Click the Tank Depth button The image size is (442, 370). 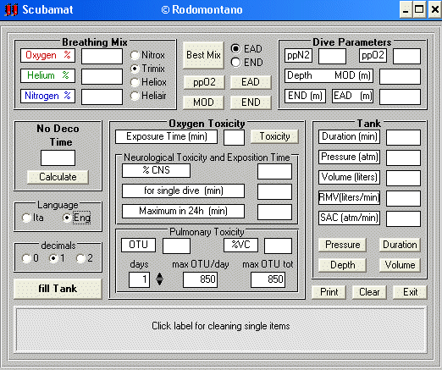click(x=342, y=265)
